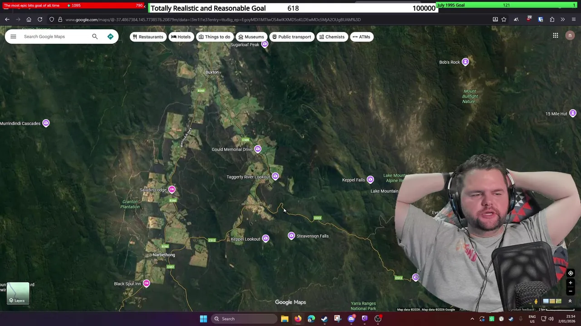
Task: Click the search magnifier icon in Maps
Action: tap(95, 37)
